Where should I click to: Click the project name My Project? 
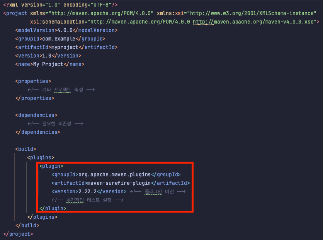point(49,64)
